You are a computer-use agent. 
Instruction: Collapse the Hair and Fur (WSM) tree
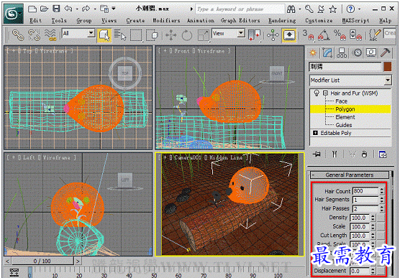(325, 93)
